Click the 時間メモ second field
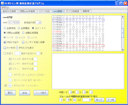This screenshot has height=105, width=128. [84, 92]
